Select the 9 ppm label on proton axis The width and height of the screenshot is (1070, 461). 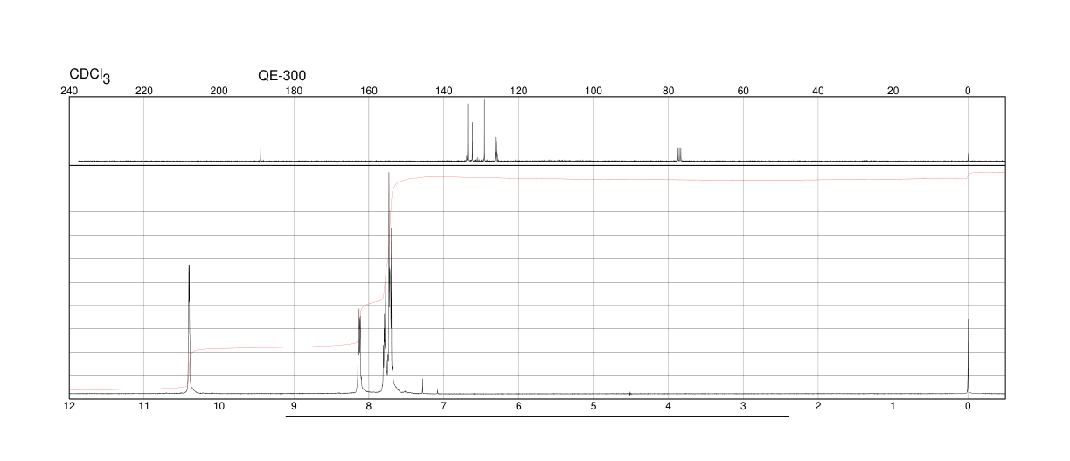pos(294,406)
